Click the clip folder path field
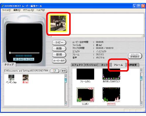This screenshot has width=146, height=116. click(x=26, y=71)
